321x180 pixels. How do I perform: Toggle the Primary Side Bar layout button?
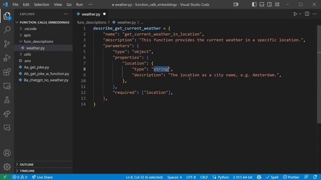(254, 4)
